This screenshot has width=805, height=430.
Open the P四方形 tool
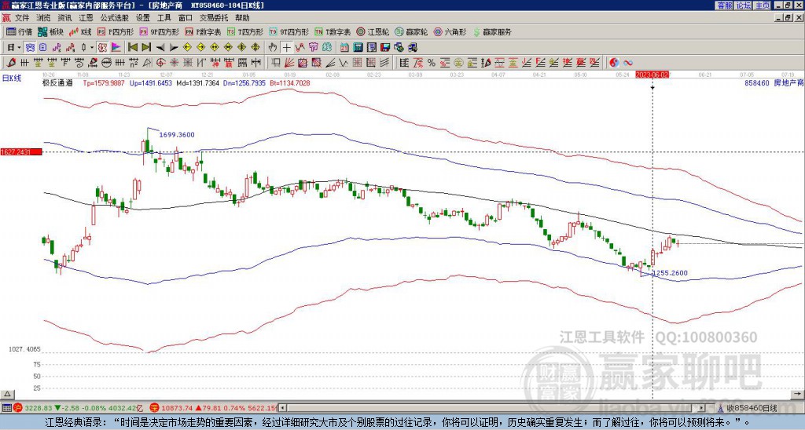point(116,31)
